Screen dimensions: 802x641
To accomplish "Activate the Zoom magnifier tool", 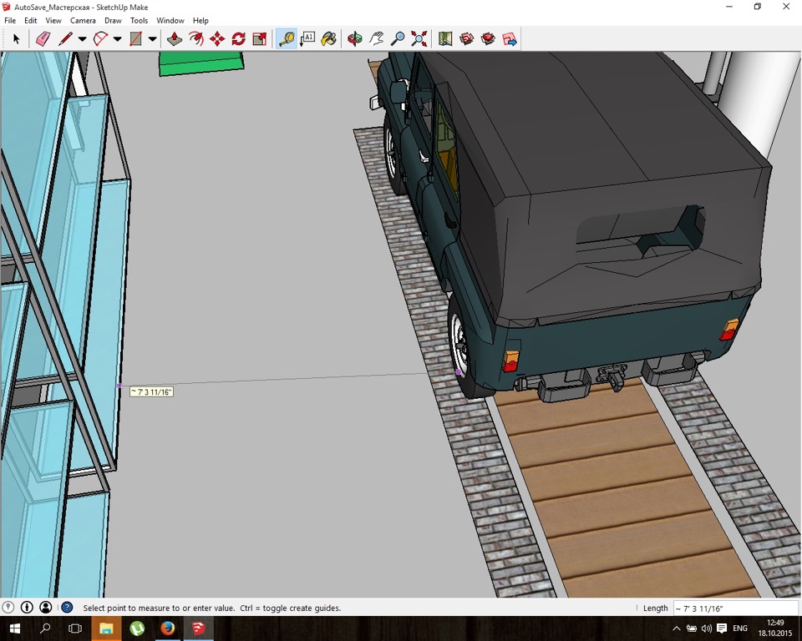I will [398, 39].
